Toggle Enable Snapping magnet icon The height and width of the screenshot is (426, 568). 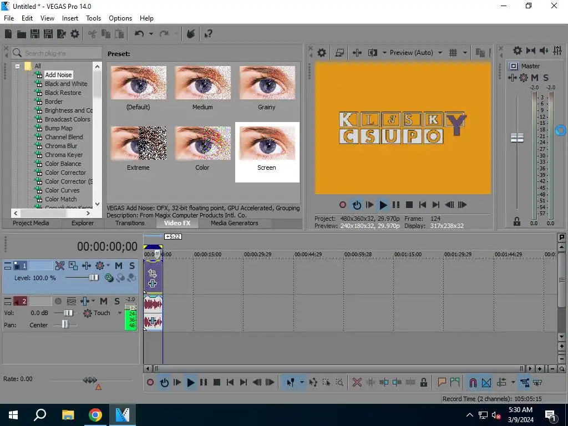pyautogui.click(x=473, y=382)
